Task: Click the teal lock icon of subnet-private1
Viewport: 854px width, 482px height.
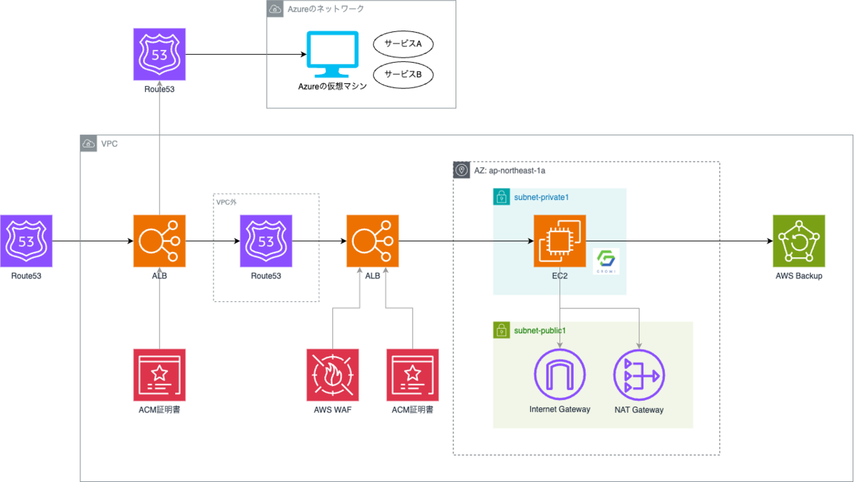Action: tap(501, 197)
